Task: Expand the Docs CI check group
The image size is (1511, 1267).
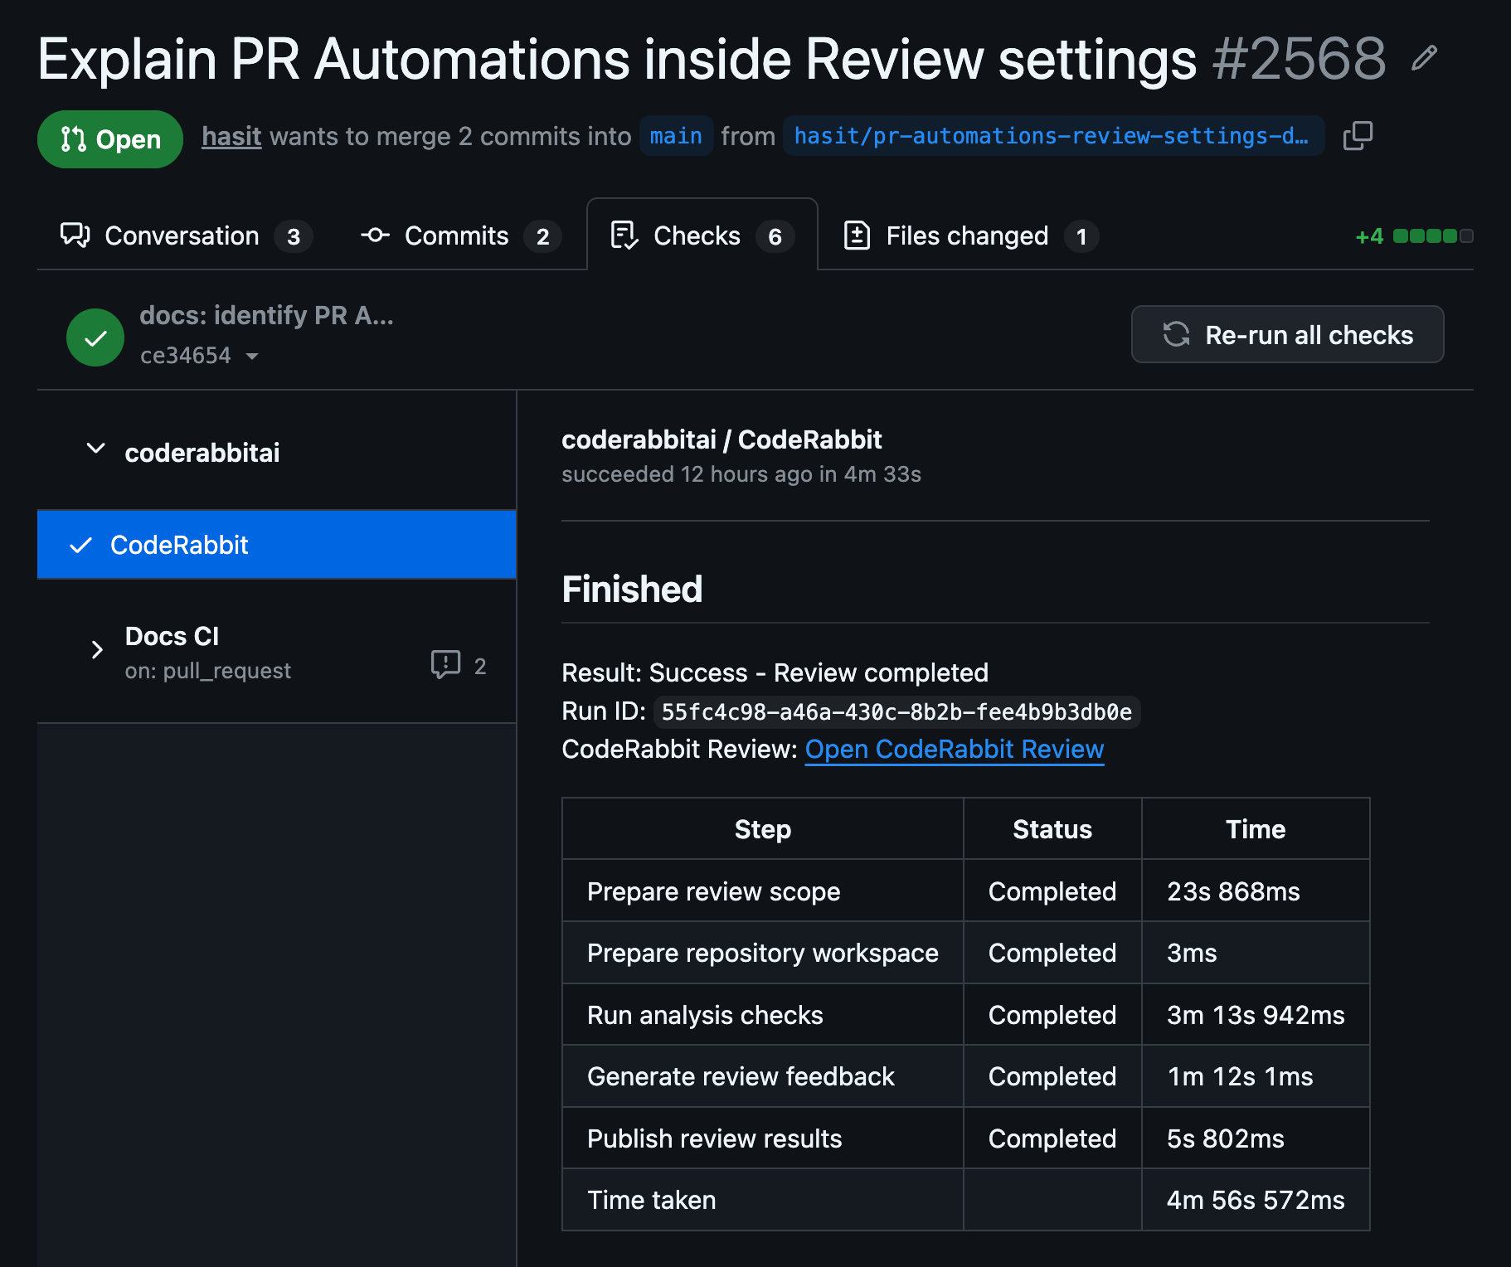Action: pos(97,649)
